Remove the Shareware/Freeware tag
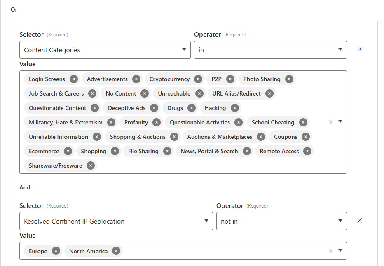The image size is (384, 266). point(90,166)
